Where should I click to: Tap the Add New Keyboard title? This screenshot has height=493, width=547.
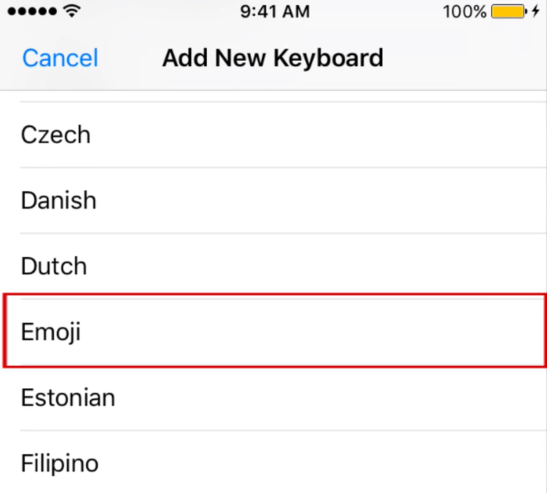(273, 58)
